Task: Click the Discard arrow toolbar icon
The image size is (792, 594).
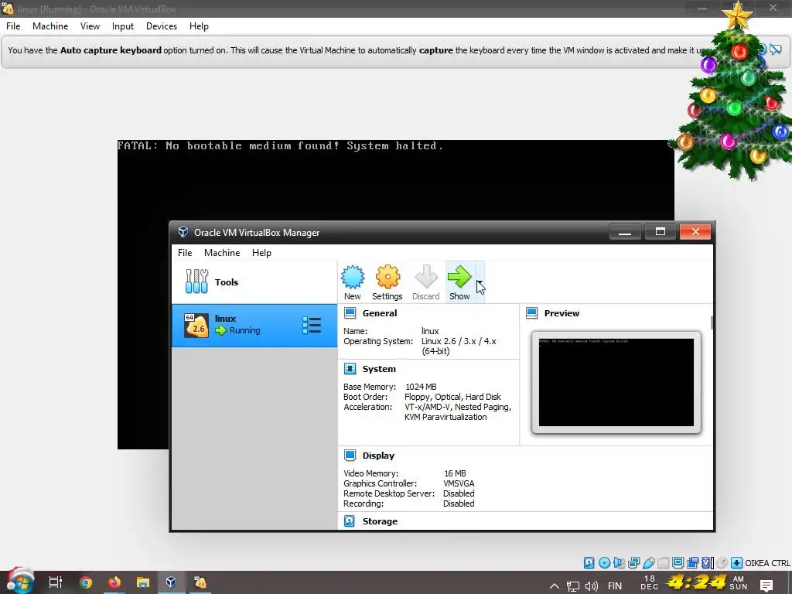Action: tap(426, 282)
